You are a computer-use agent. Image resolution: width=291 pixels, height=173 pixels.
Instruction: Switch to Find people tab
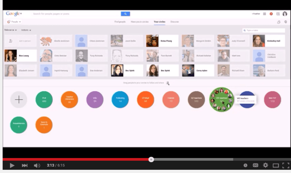point(120,22)
